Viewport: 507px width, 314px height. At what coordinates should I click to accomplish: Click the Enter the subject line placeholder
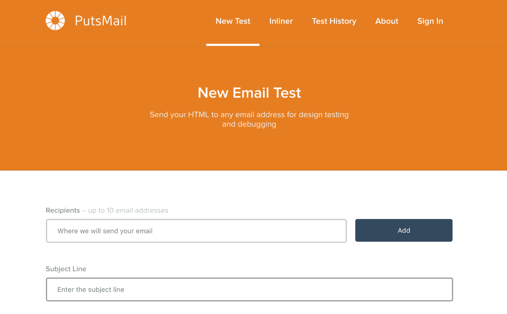91,289
